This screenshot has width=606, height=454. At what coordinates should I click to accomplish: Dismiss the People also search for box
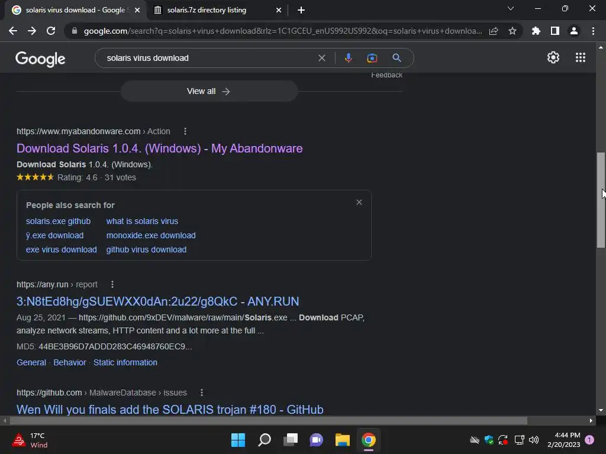359,202
